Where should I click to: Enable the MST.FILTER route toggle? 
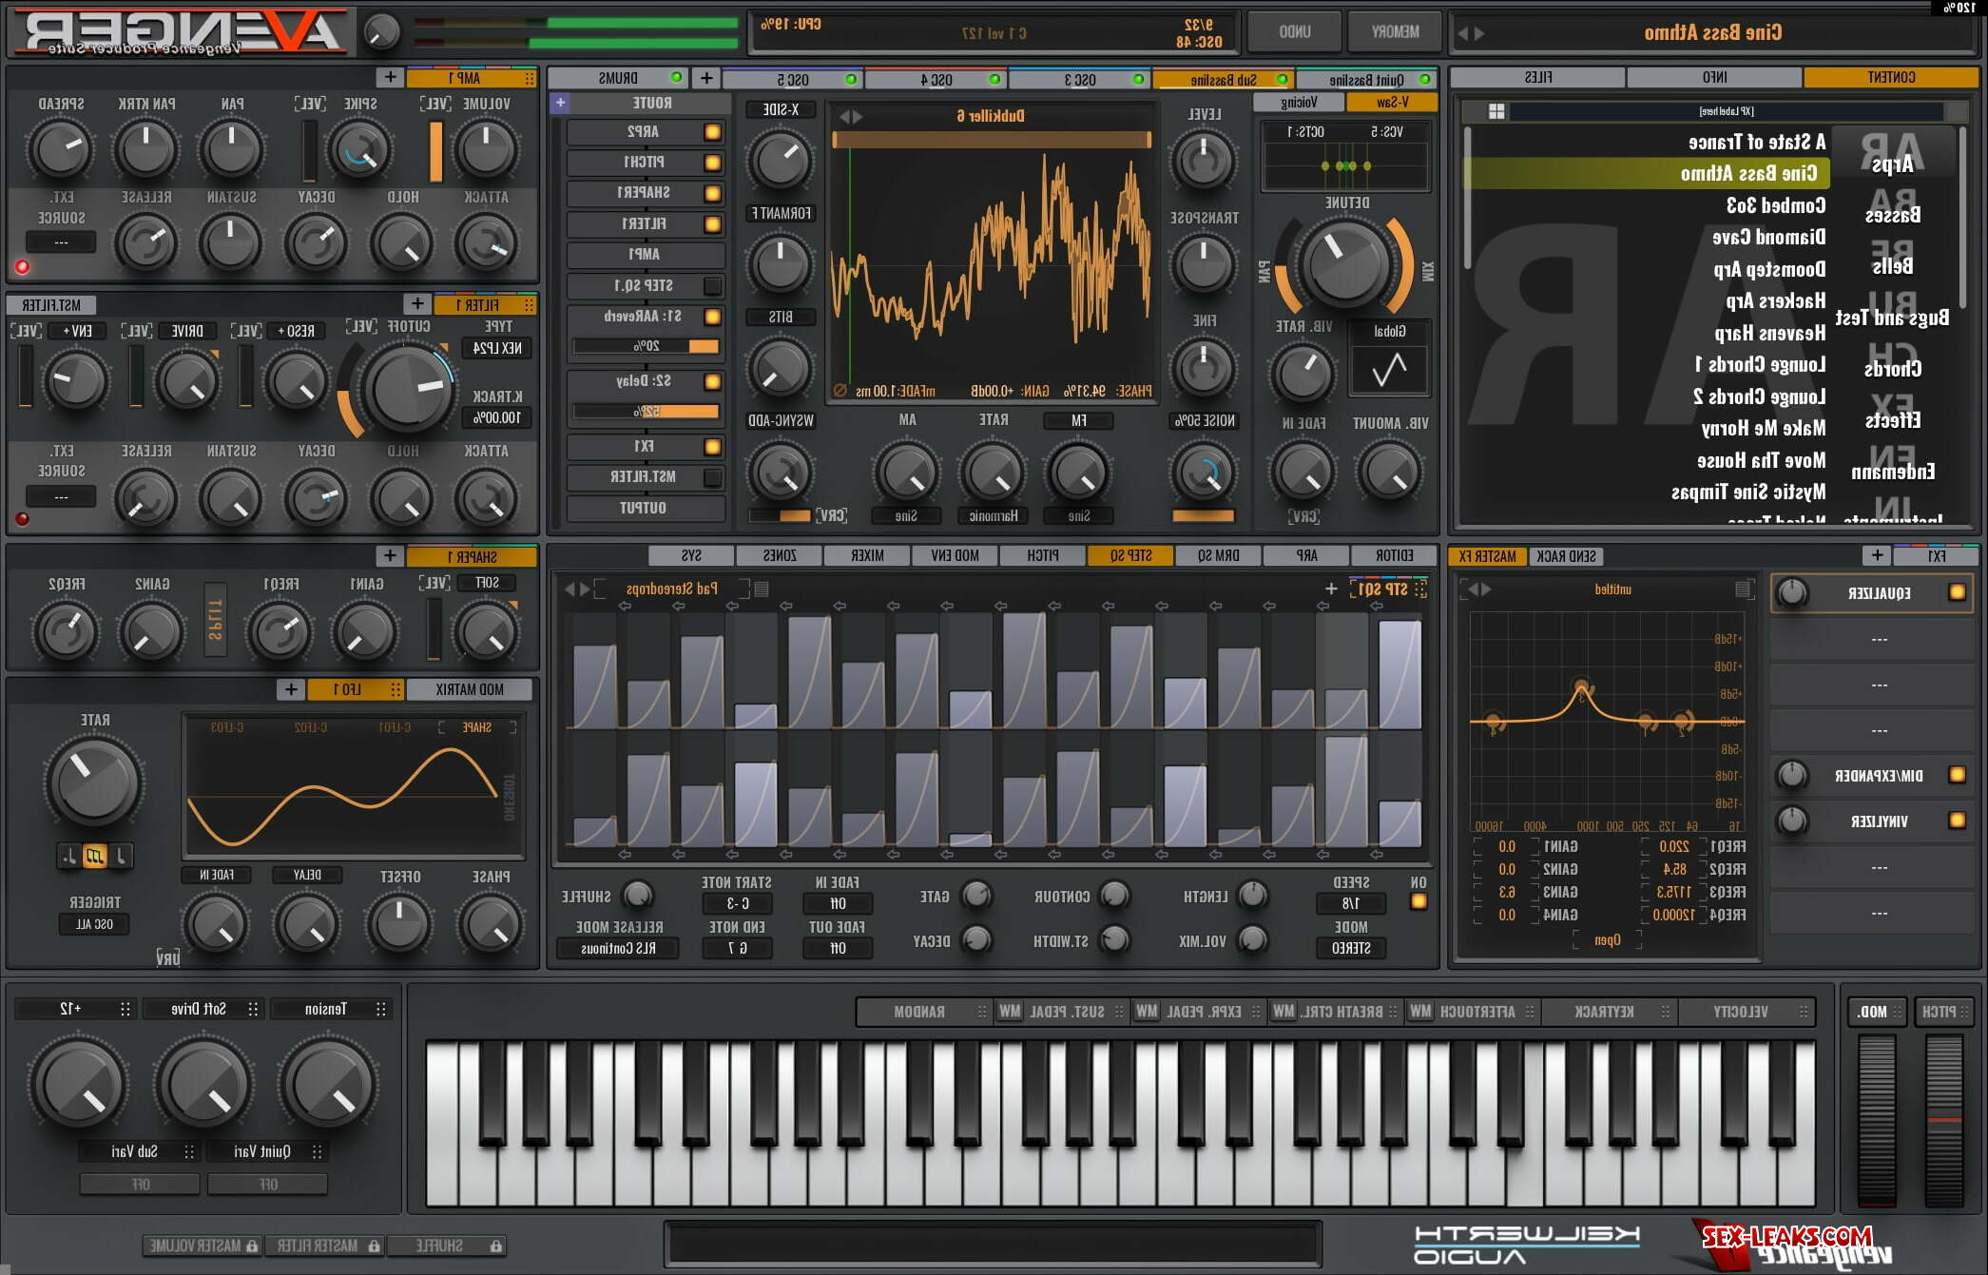pyautogui.click(x=712, y=477)
